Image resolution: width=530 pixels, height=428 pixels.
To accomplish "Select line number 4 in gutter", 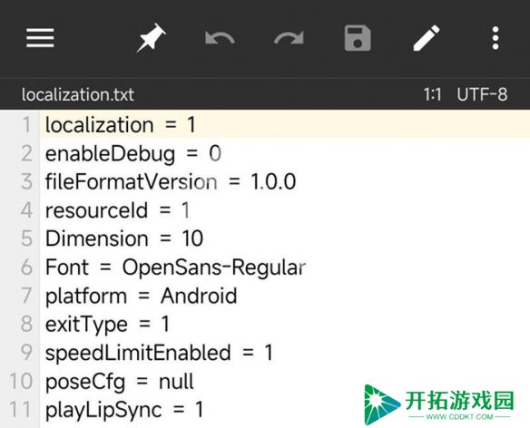I will coord(26,210).
